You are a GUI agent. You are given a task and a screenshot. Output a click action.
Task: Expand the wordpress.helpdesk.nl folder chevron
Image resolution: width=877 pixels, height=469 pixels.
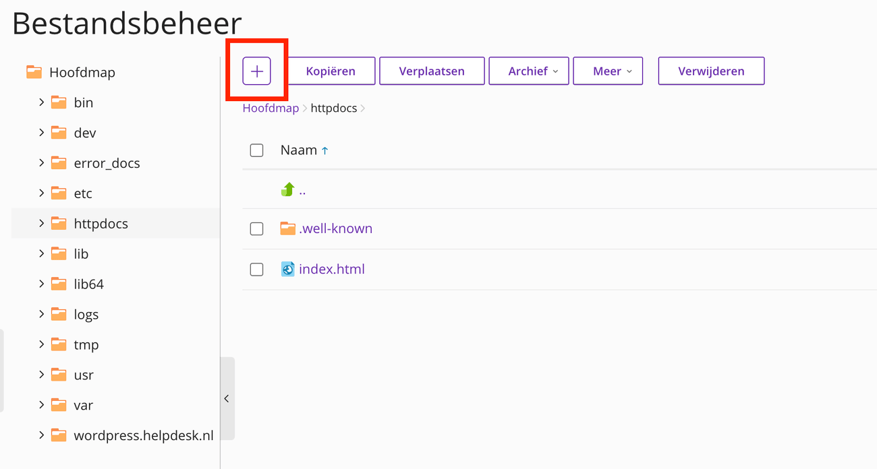(x=42, y=435)
